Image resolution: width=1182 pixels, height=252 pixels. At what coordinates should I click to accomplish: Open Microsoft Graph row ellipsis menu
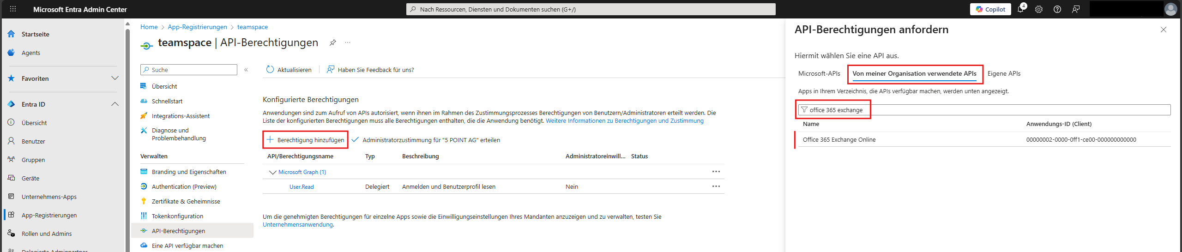click(716, 172)
